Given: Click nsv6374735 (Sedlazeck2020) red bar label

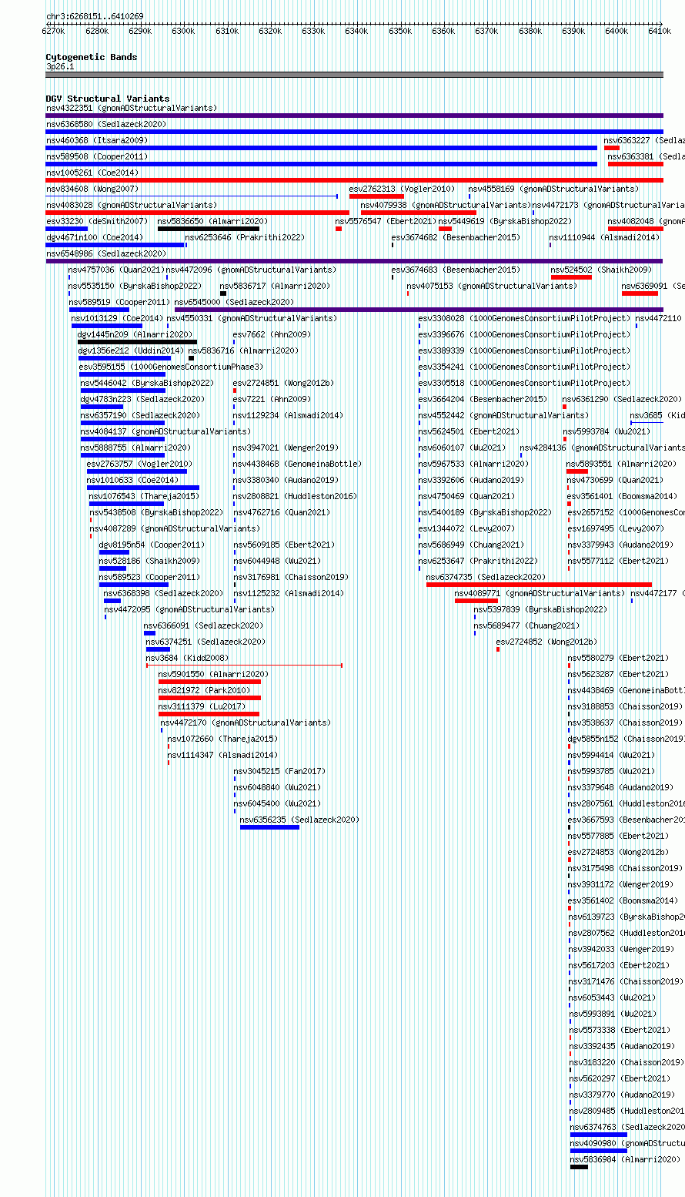Looking at the screenshot, I should coord(486,577).
